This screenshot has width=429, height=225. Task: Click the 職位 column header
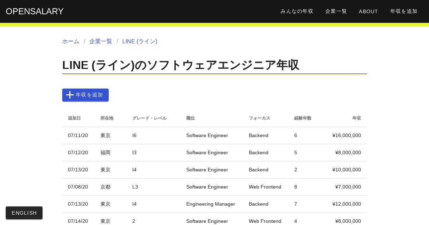click(191, 118)
